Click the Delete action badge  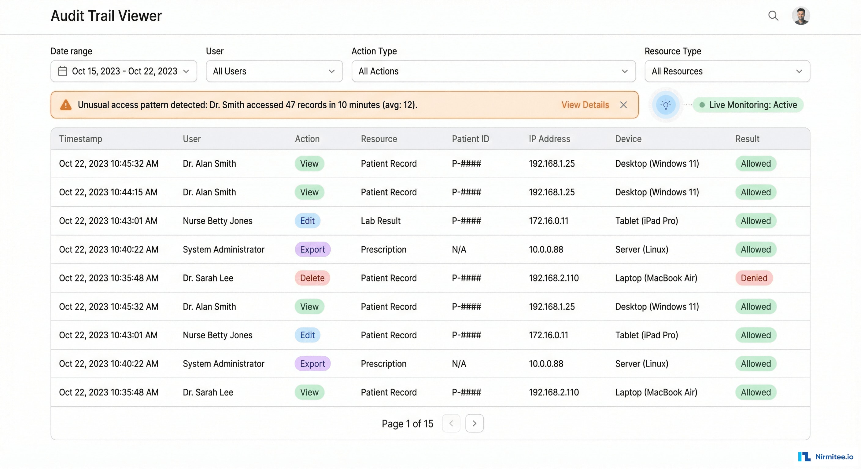(x=312, y=278)
